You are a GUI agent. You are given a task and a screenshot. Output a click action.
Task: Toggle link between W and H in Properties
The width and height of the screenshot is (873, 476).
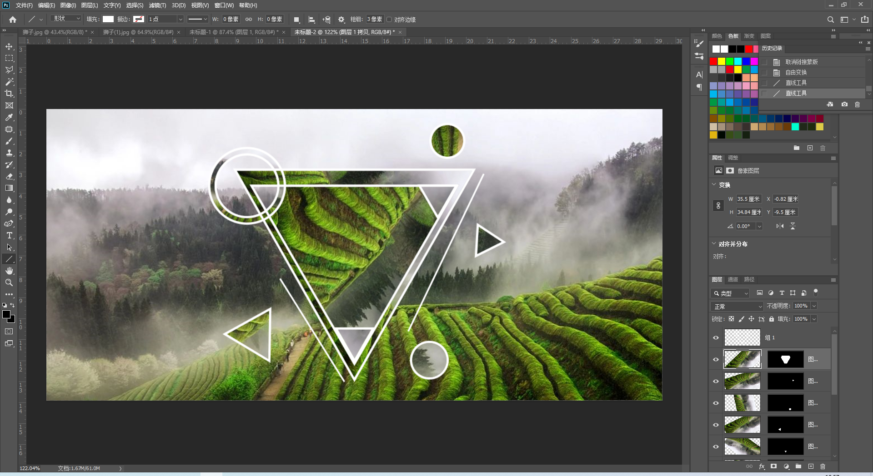pyautogui.click(x=718, y=206)
